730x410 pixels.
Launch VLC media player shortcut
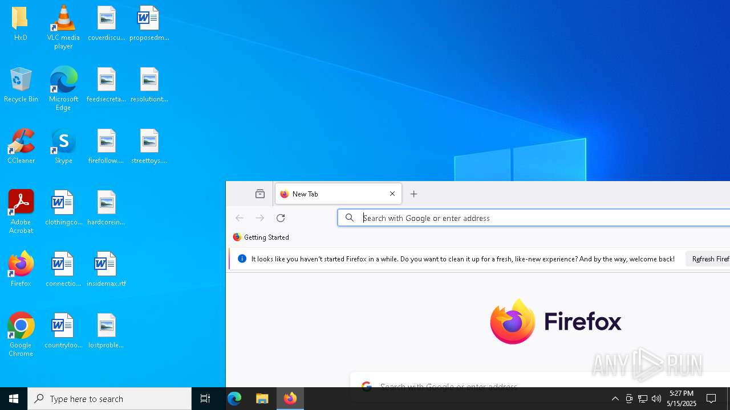63,27
